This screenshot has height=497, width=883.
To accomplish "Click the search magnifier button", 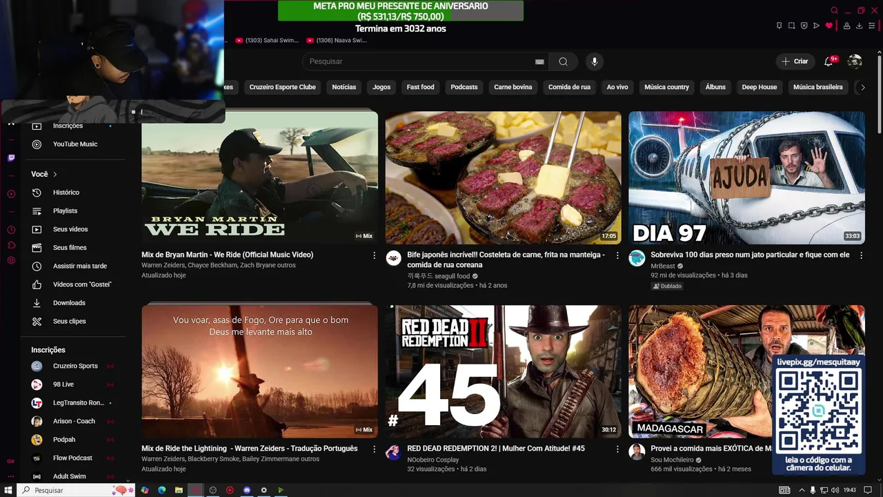I will coord(563,61).
